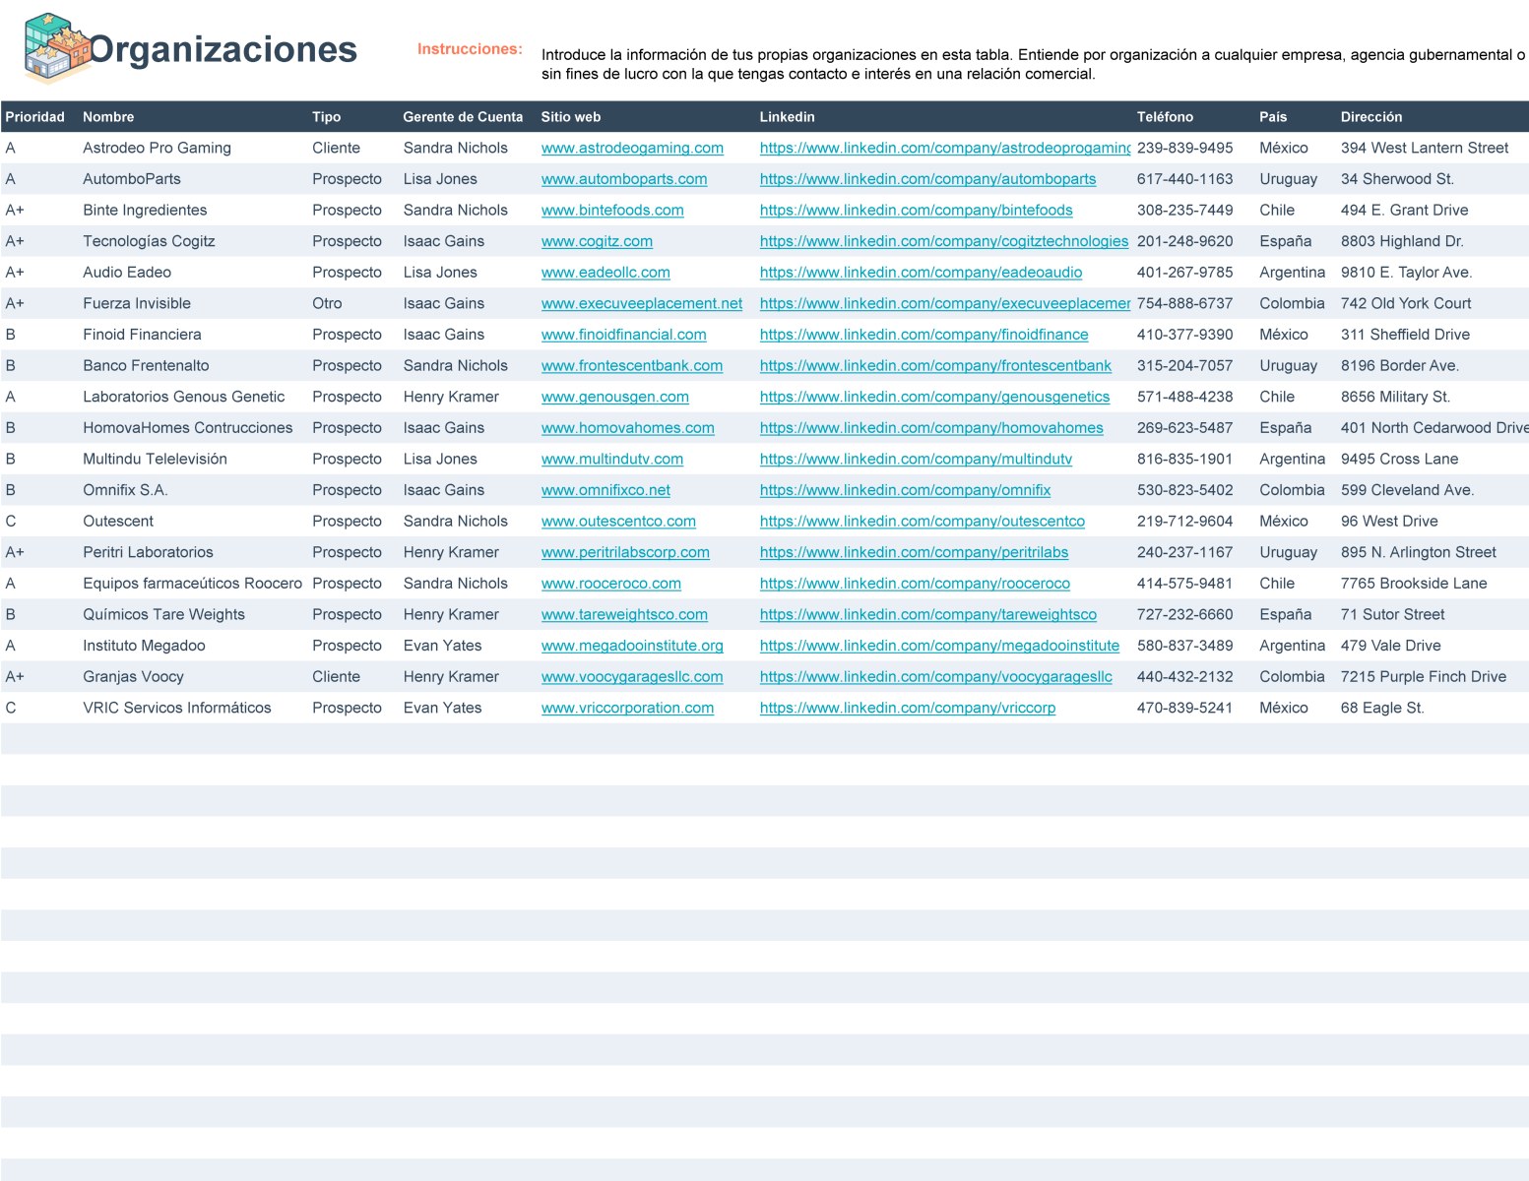The image size is (1529, 1181).
Task: Open the finoidfinance LinkedIn company link
Action: [924, 335]
